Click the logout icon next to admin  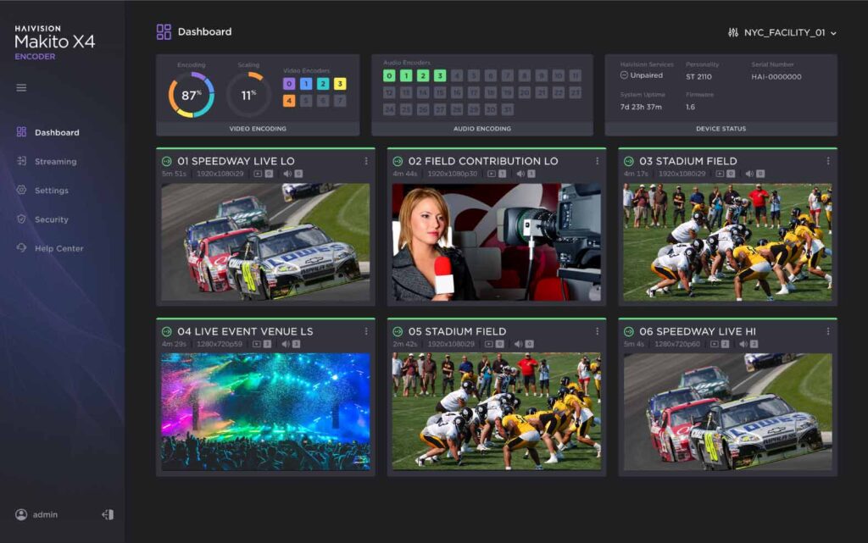pos(108,514)
